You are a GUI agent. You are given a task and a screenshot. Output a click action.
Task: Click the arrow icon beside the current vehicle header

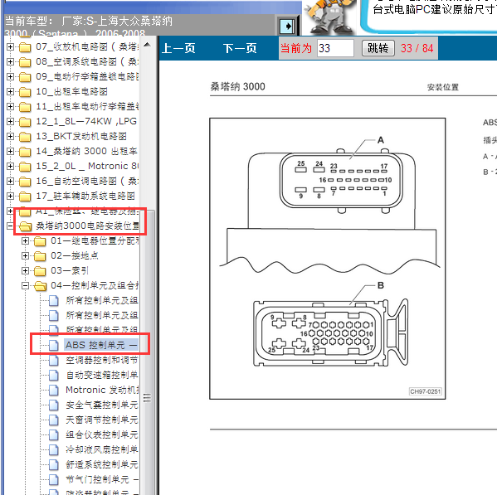pos(287,26)
